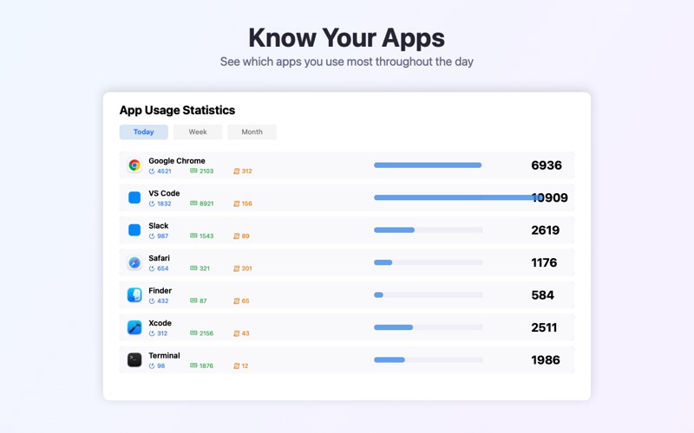Click the total 2619 for Slack

(546, 230)
